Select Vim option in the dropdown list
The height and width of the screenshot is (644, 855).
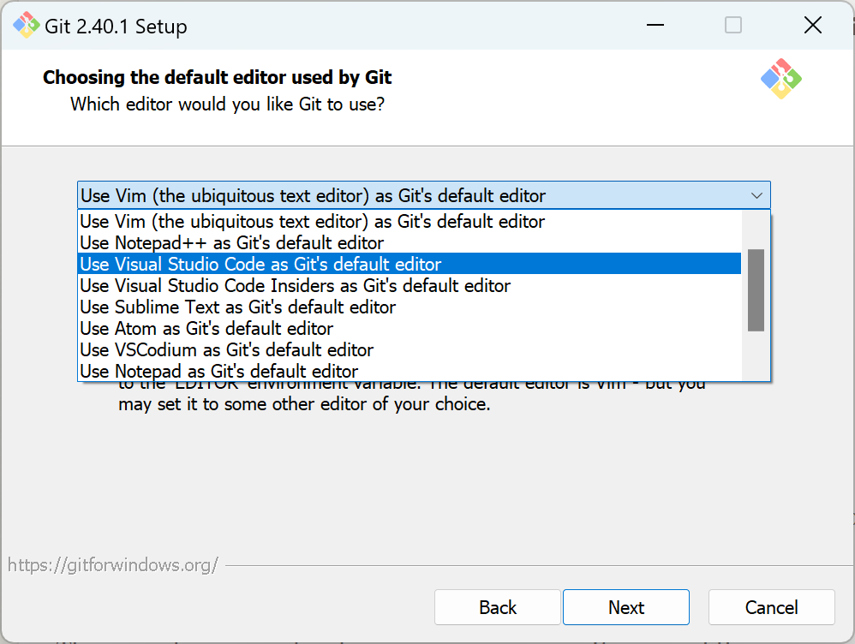[410, 222]
